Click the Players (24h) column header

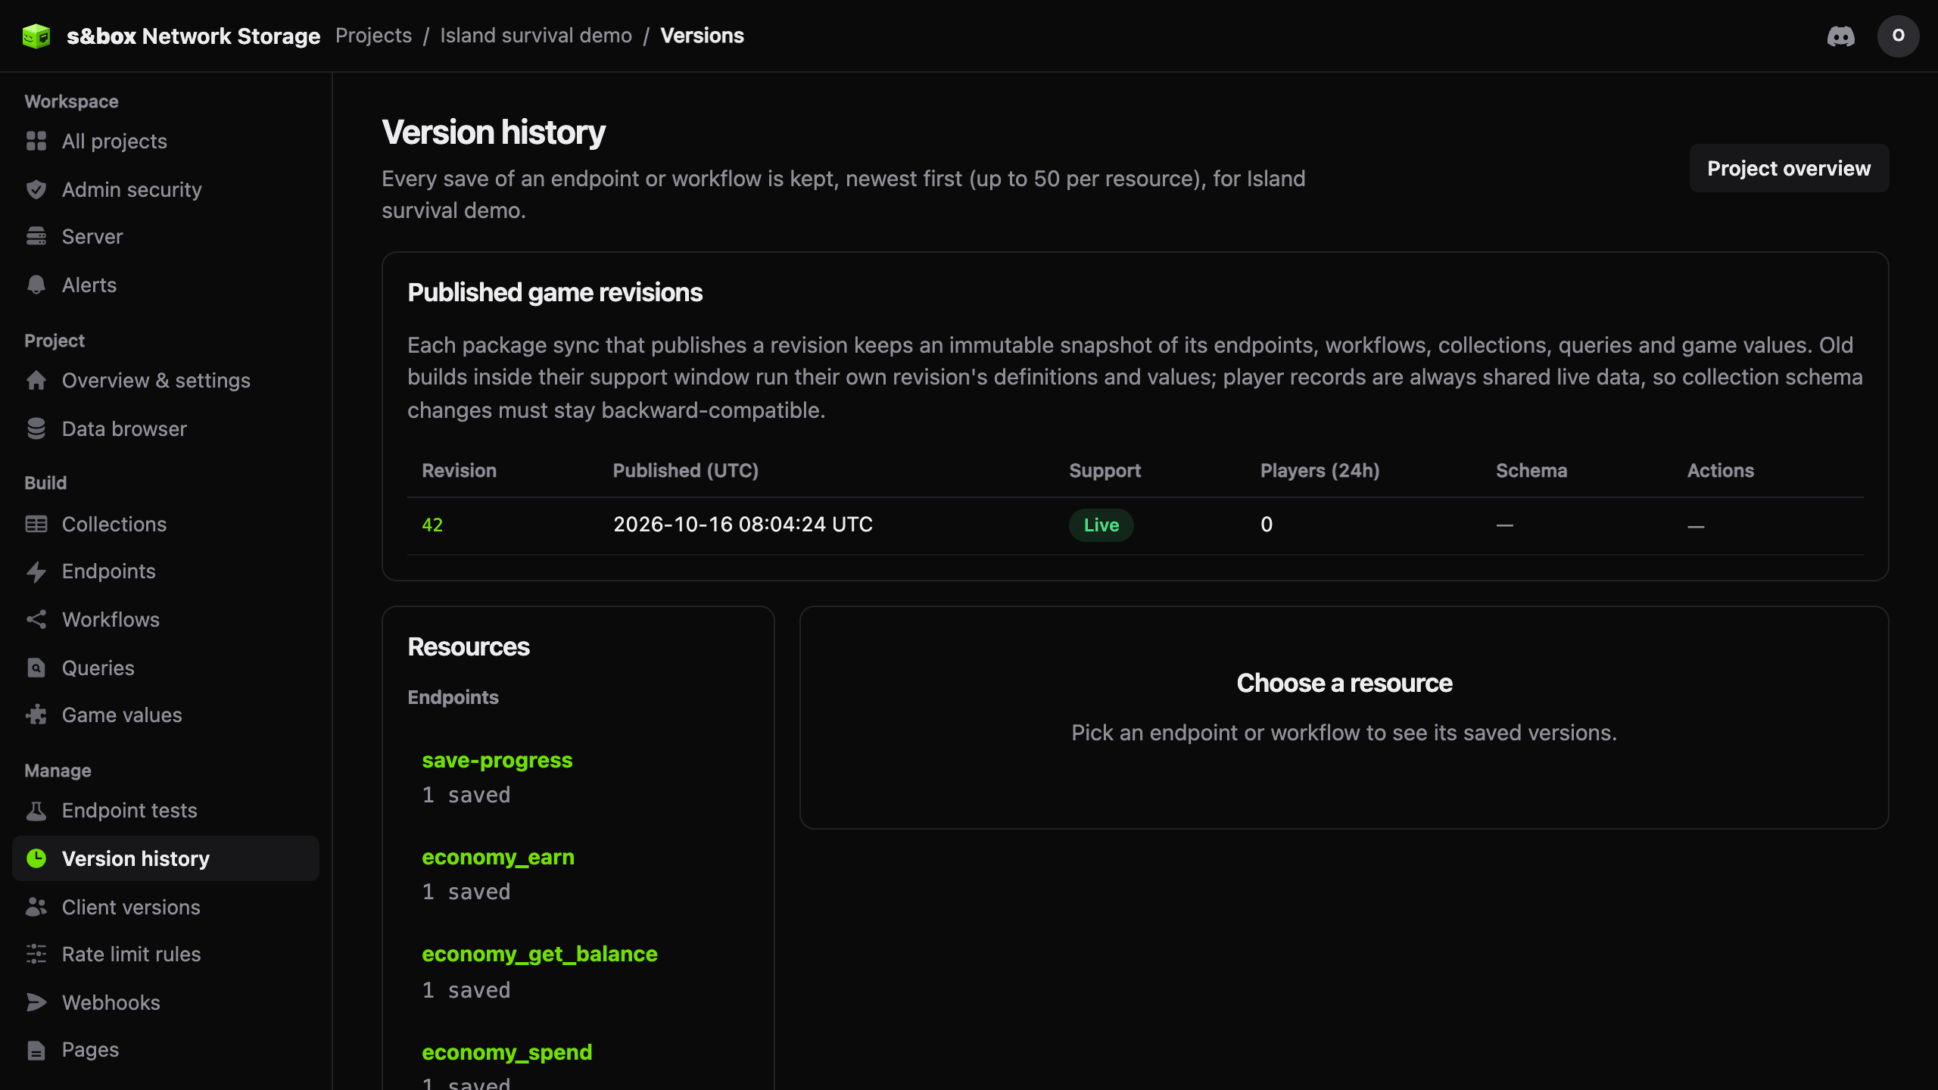[x=1320, y=470]
